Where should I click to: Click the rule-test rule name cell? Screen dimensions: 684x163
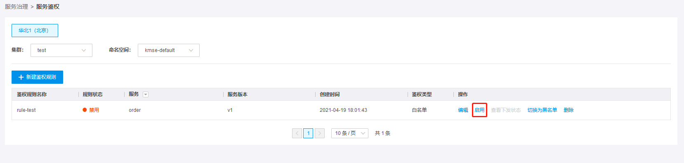click(x=26, y=110)
